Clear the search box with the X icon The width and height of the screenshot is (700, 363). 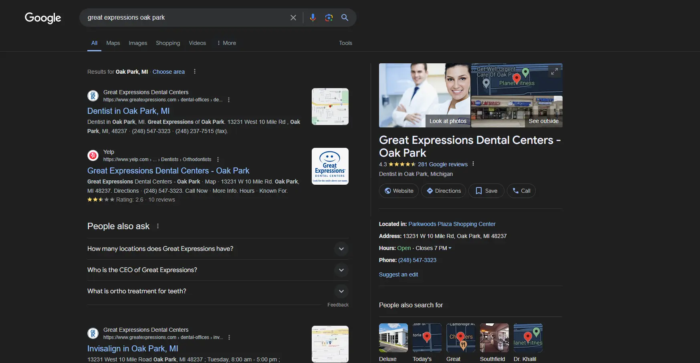293,18
